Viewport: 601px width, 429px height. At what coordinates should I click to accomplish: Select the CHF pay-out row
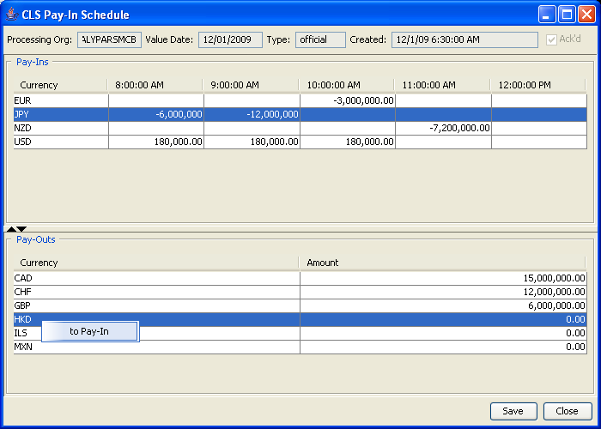[x=300, y=293]
